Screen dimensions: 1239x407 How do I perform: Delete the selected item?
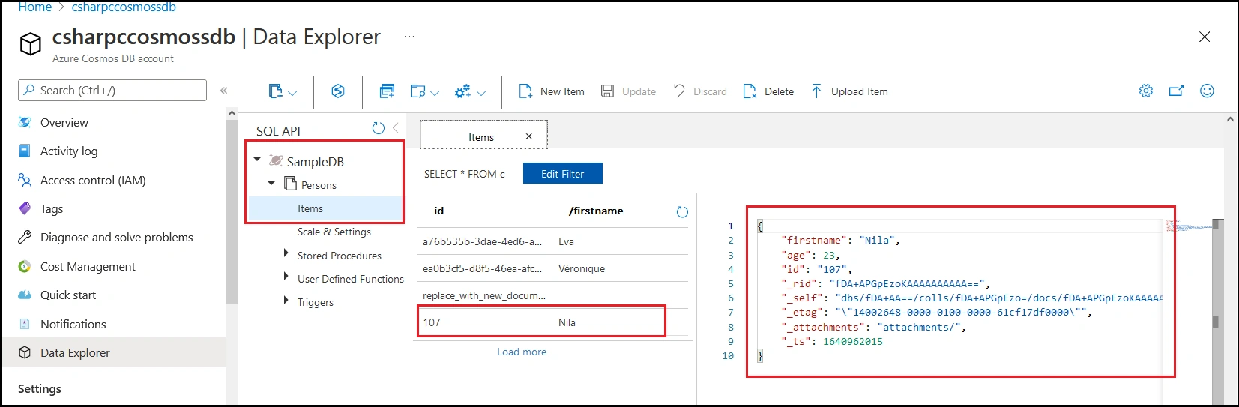(x=768, y=91)
